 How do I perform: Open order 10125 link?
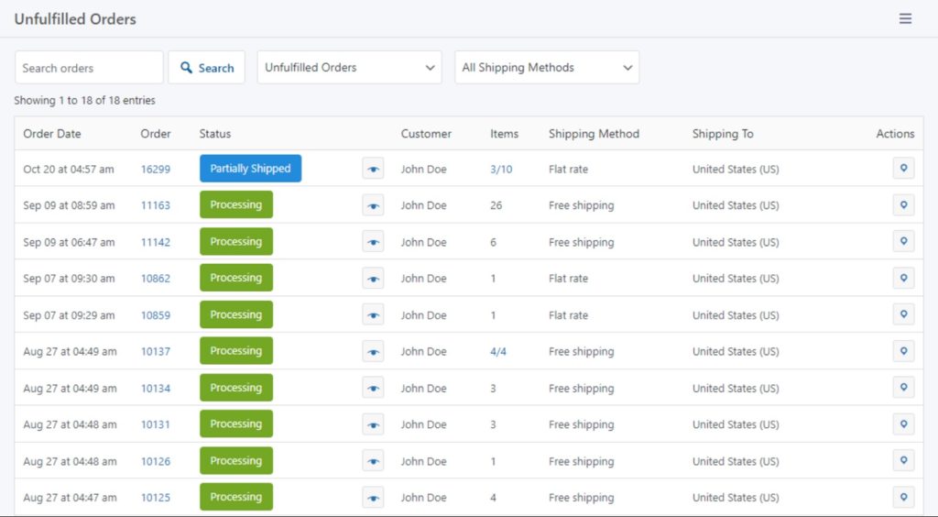coord(156,497)
